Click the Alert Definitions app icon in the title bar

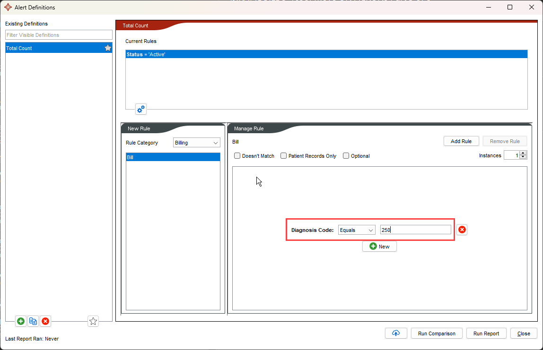coord(8,7)
